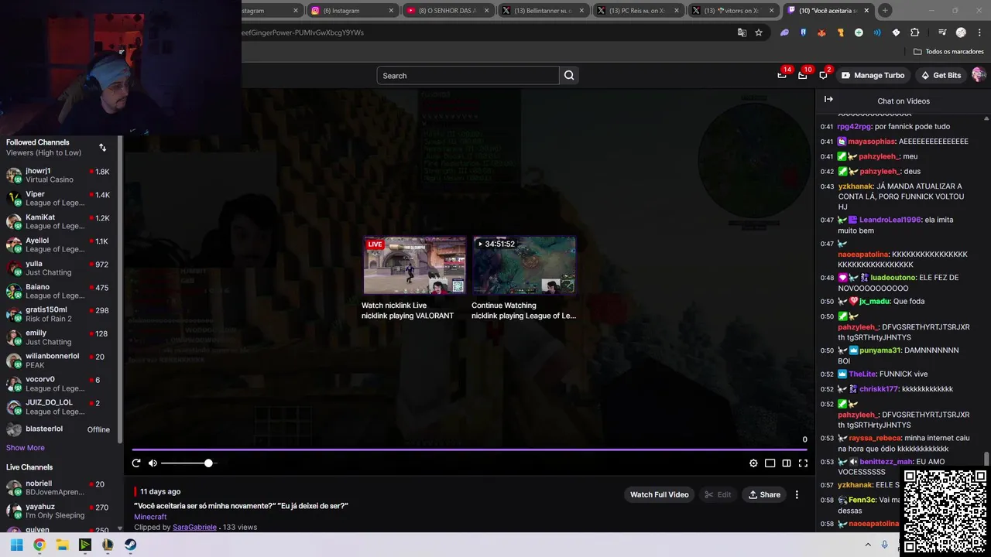Open Baiano channel in sidebar
The width and height of the screenshot is (991, 557).
(59, 291)
